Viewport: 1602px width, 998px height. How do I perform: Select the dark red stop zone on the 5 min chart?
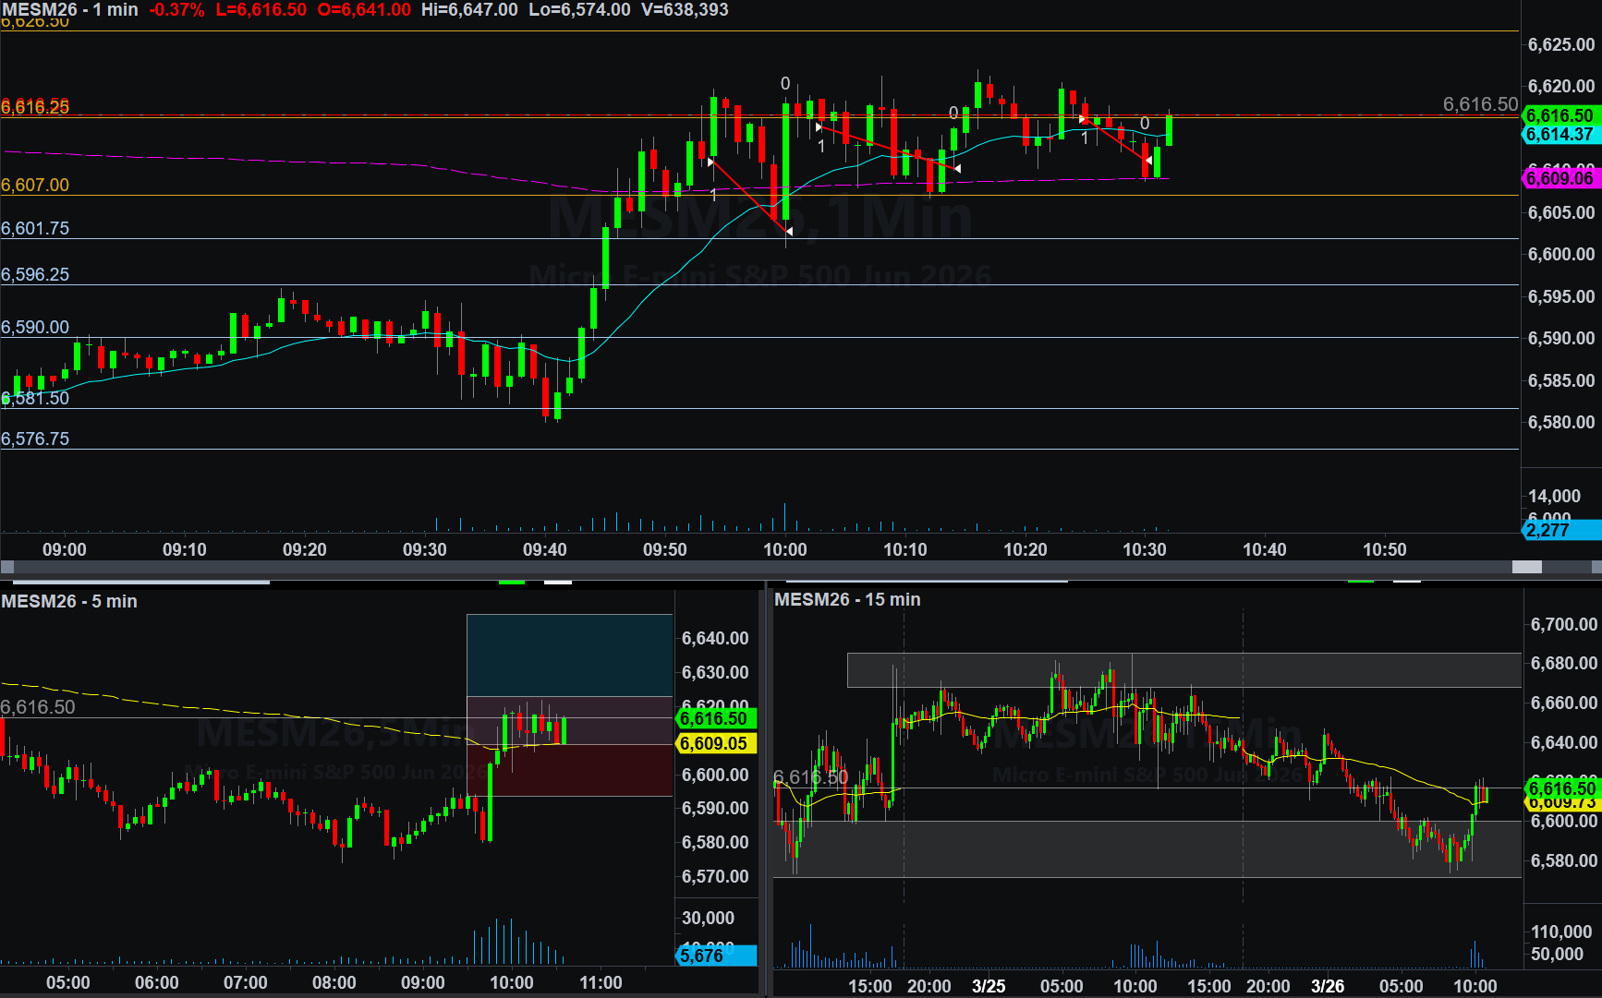pos(569,770)
